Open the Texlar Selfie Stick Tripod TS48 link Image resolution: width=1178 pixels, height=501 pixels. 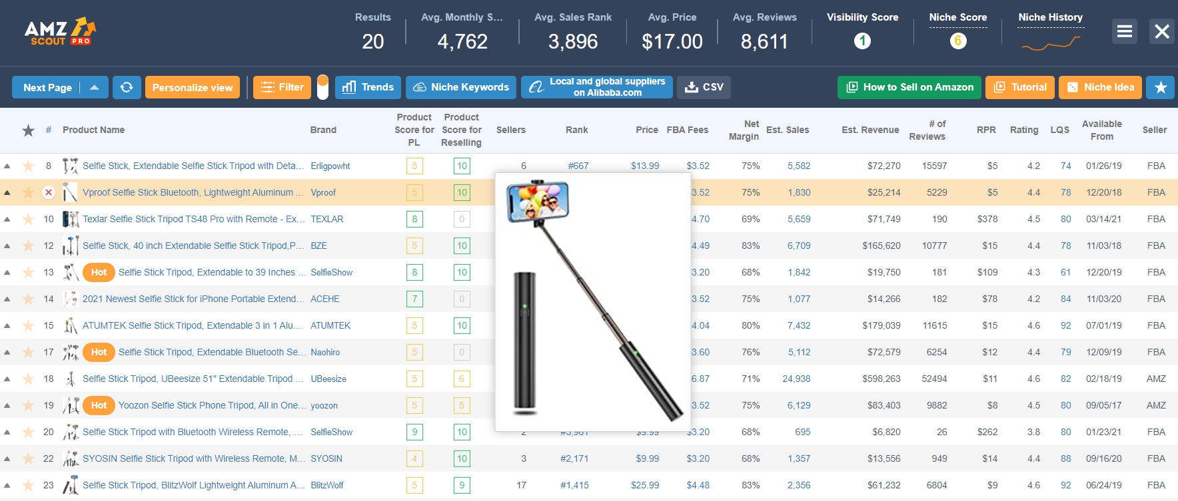pyautogui.click(x=194, y=219)
